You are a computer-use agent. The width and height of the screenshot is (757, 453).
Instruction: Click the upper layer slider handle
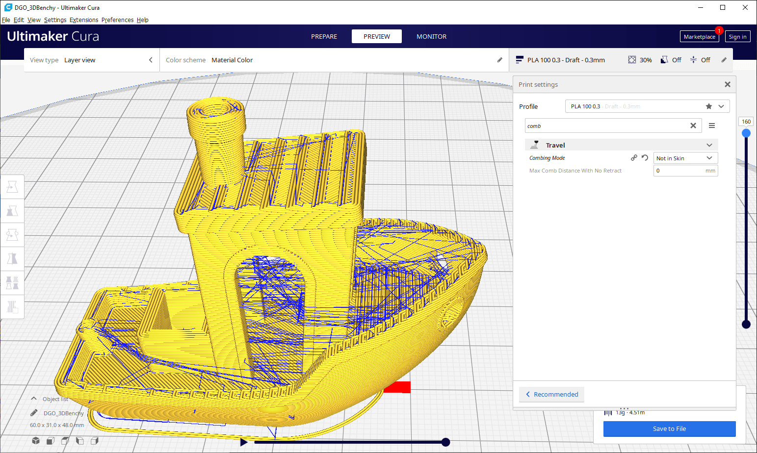[746, 133]
